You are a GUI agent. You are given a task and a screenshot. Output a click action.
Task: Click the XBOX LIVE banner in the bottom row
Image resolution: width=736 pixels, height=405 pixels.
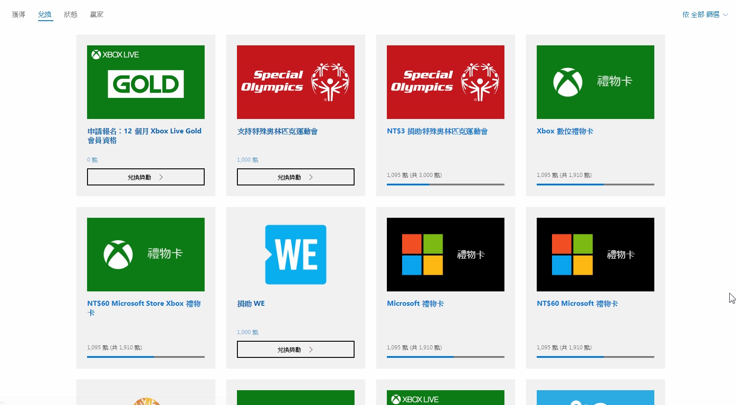[x=445, y=398]
